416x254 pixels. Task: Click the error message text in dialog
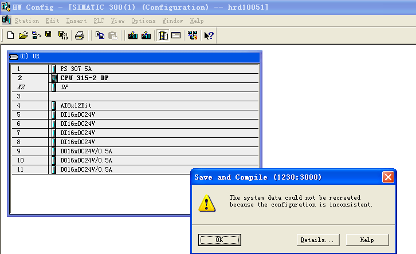pos(301,201)
